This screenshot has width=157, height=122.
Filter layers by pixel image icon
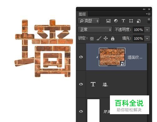(108, 21)
